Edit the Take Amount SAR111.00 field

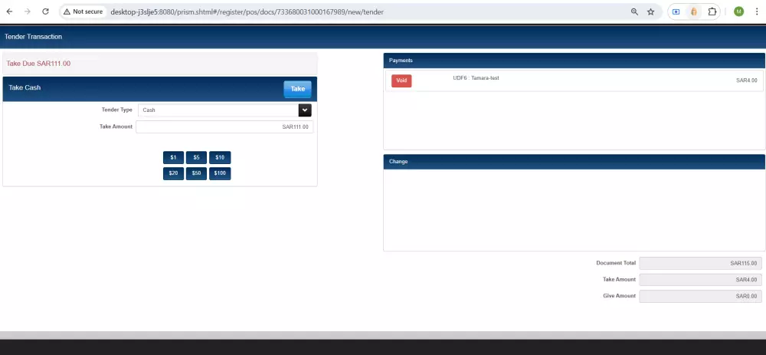224,127
